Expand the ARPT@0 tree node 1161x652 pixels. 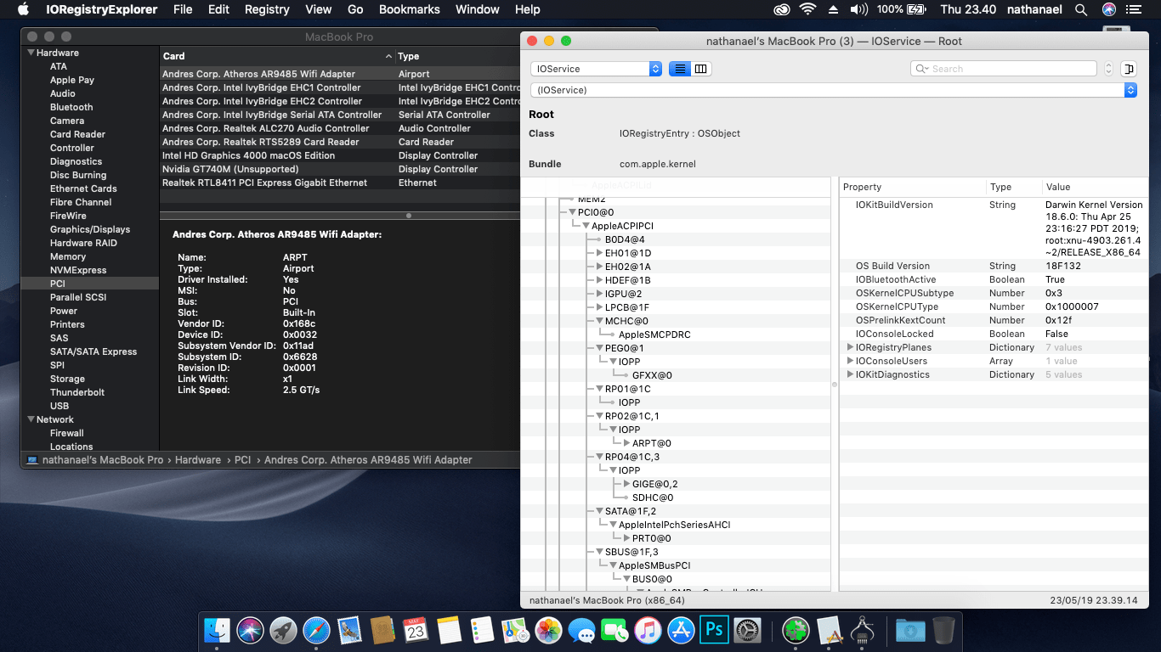(x=626, y=443)
